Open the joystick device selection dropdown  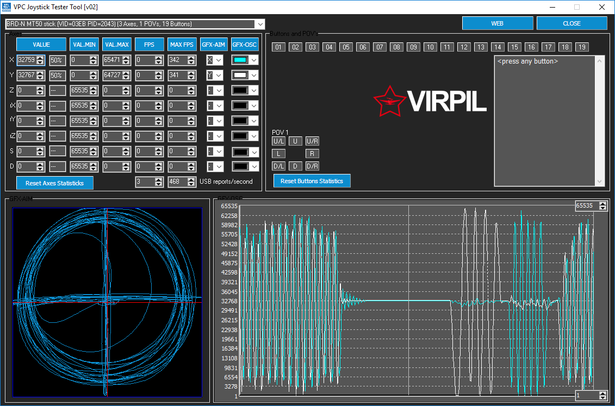click(260, 24)
